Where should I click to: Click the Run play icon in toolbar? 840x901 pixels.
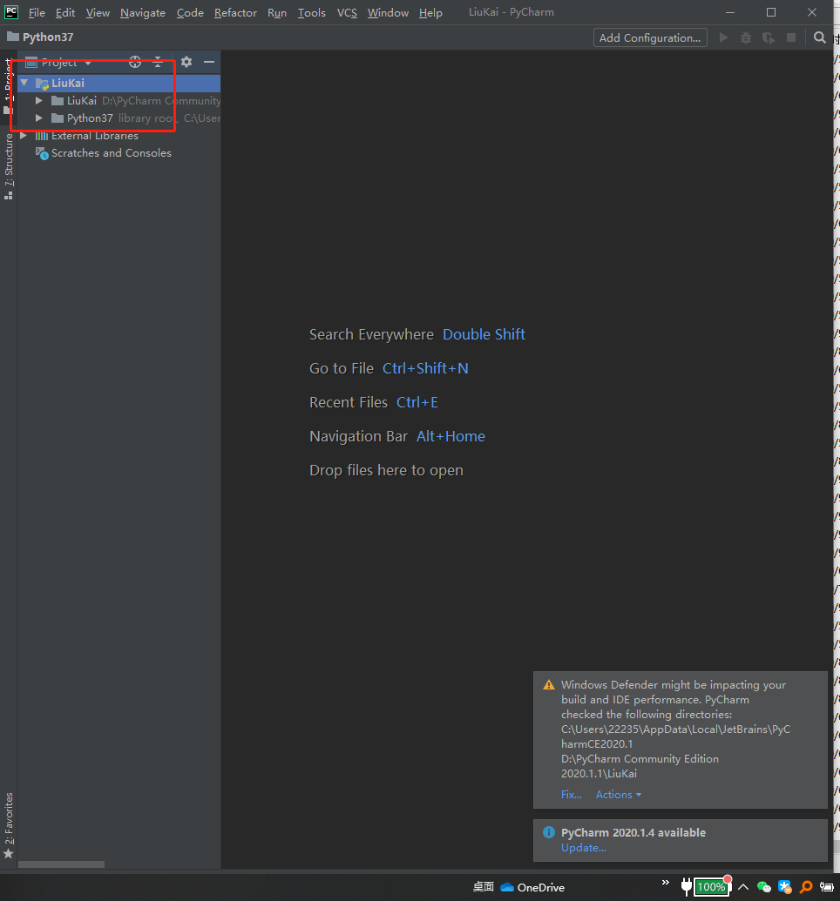pos(724,38)
